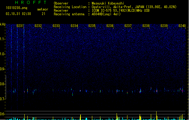Click the 1.1 kHz axis label
Image resolution: width=189 pixels, height=120 pixels.
click(x=3, y=39)
